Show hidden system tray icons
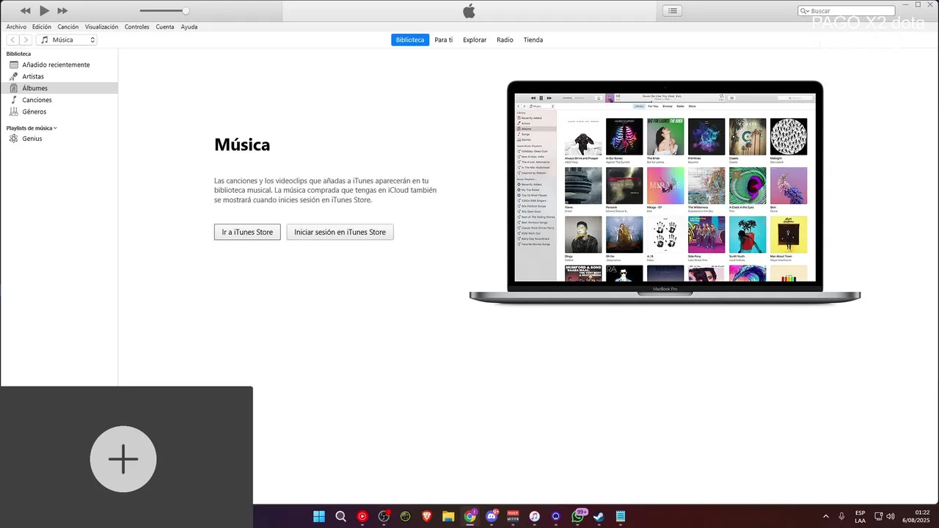The image size is (939, 528). [x=826, y=516]
